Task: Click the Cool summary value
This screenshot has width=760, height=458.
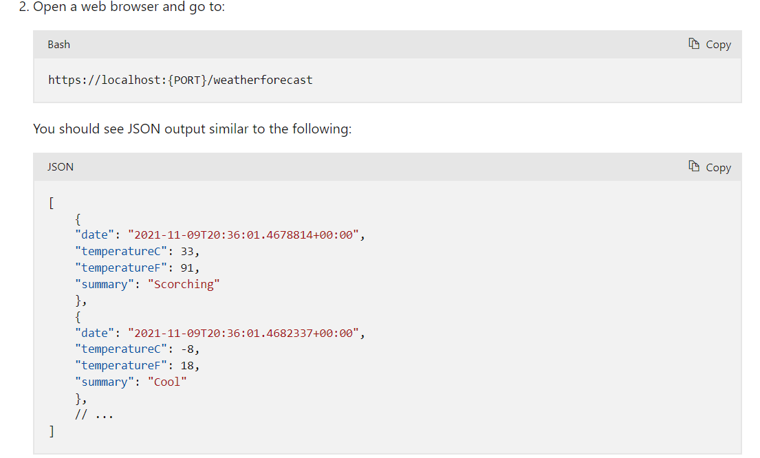Action: click(x=167, y=382)
